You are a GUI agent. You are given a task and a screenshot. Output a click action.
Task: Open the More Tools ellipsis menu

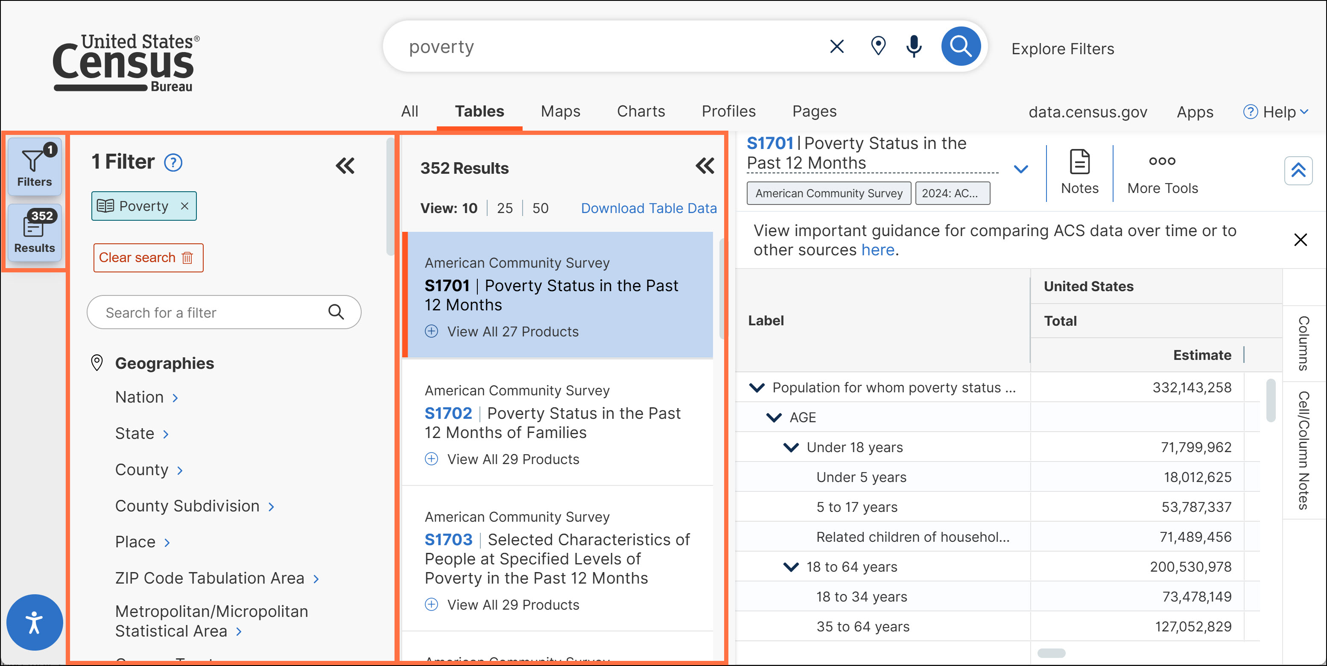pos(1162,172)
